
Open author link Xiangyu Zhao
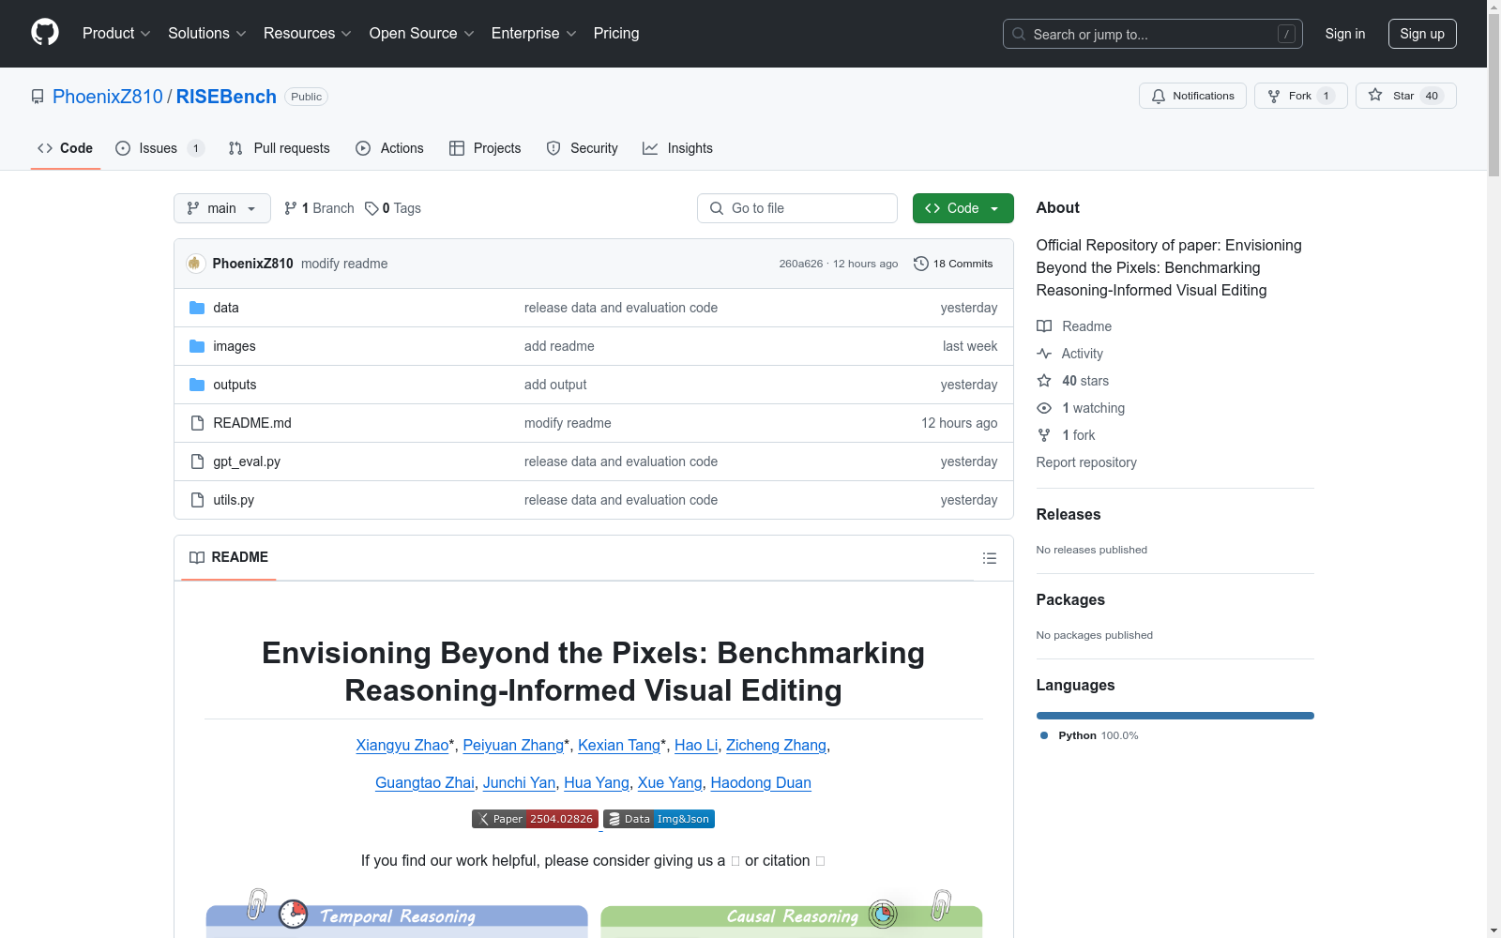402,745
